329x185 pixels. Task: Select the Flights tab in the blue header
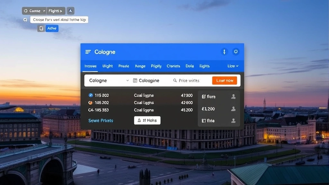click(x=204, y=66)
